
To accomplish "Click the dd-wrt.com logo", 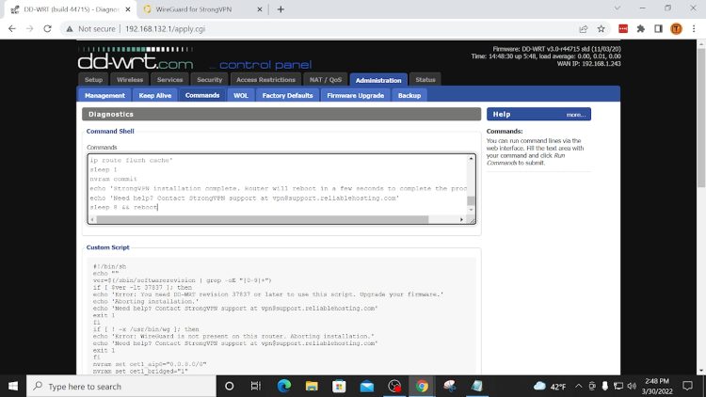I will click(x=136, y=61).
